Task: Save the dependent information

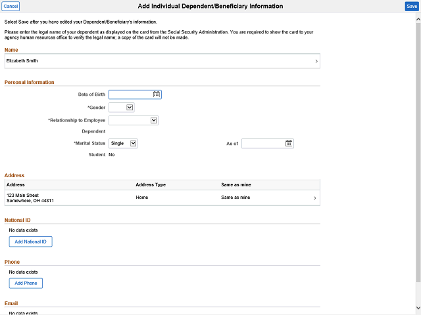Action: click(x=411, y=6)
